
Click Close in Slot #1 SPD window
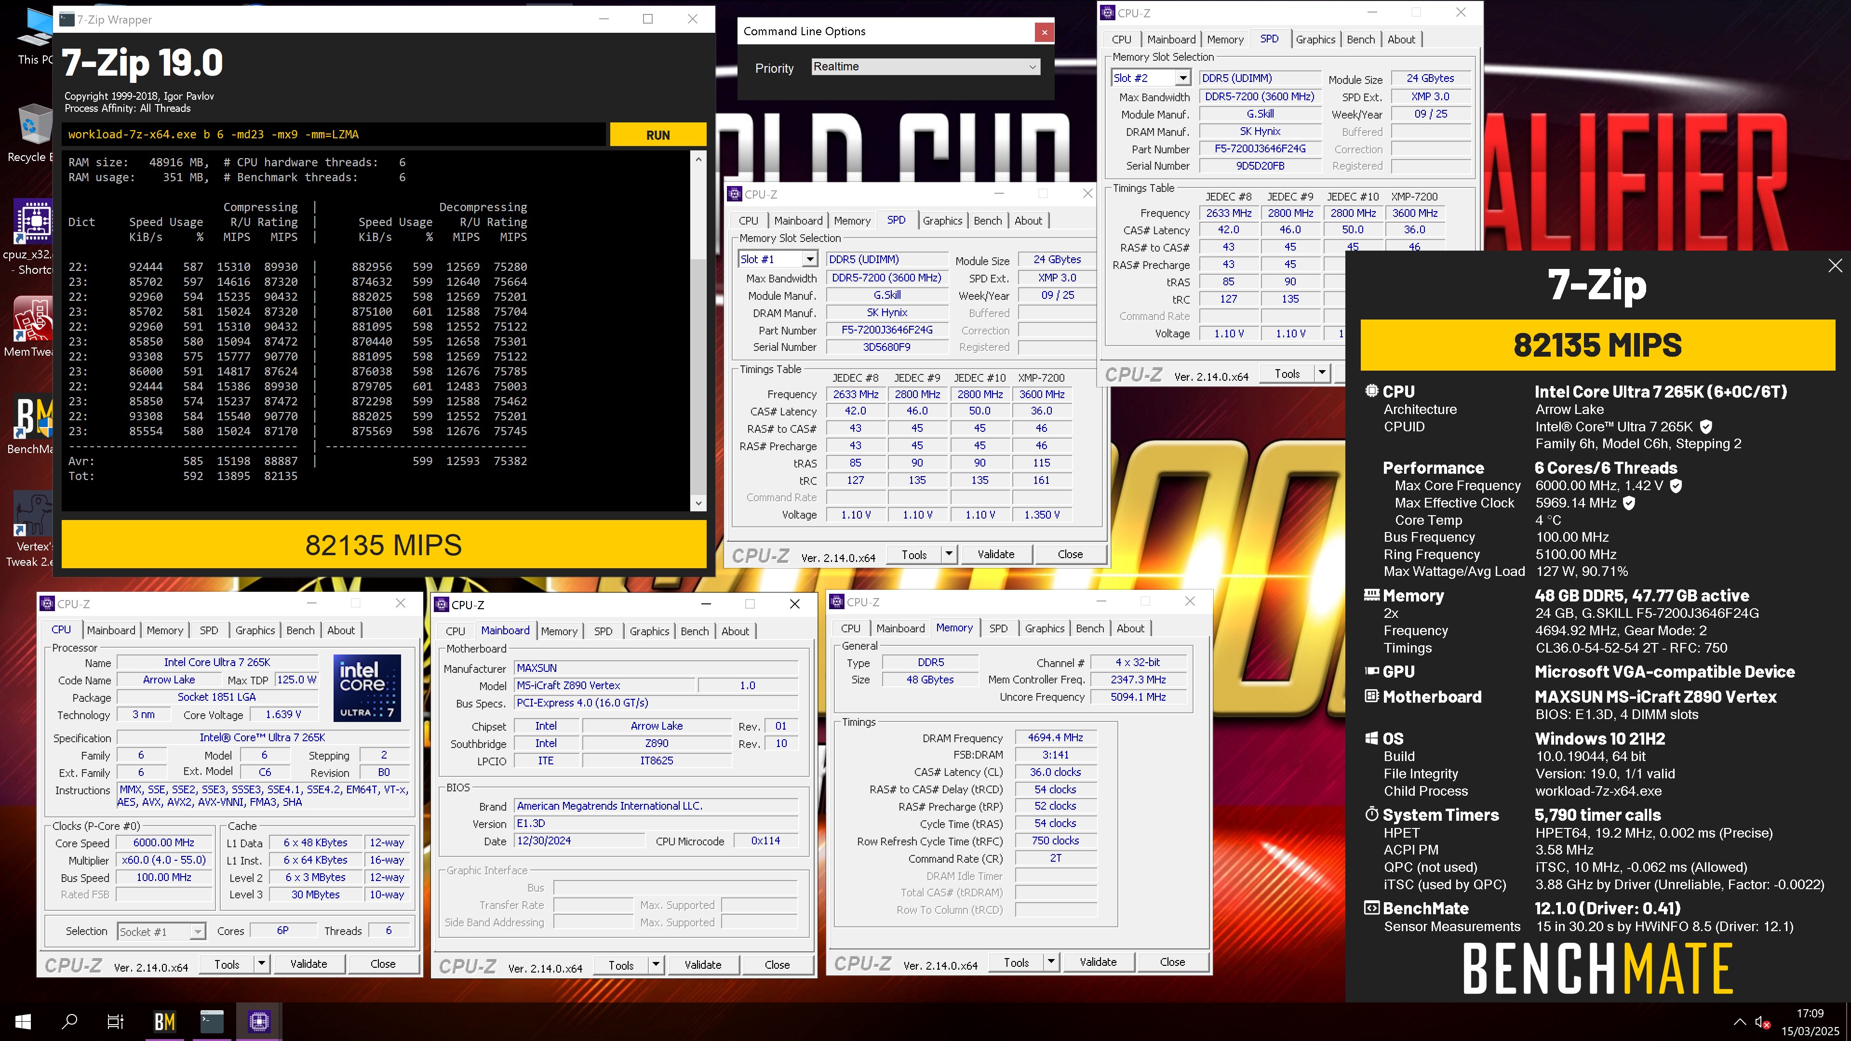tap(1070, 554)
